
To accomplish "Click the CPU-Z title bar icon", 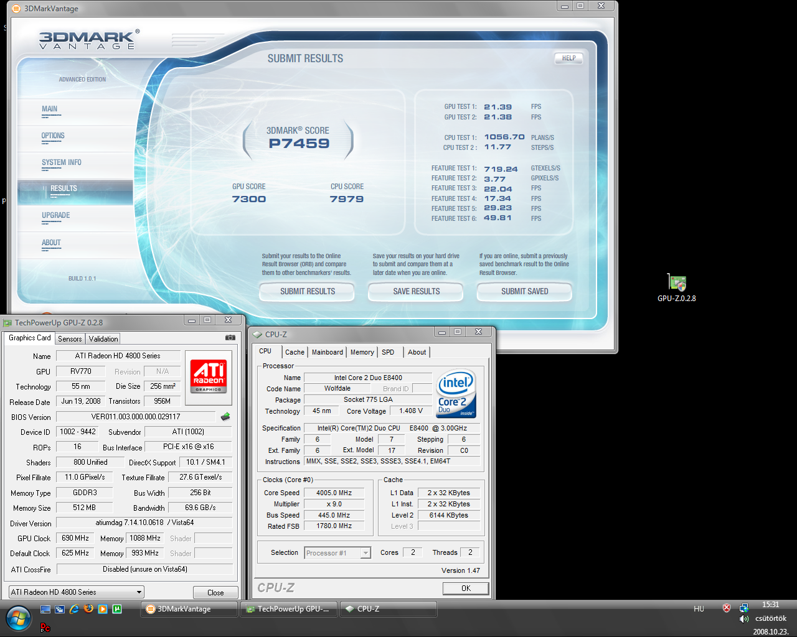I will [x=258, y=334].
